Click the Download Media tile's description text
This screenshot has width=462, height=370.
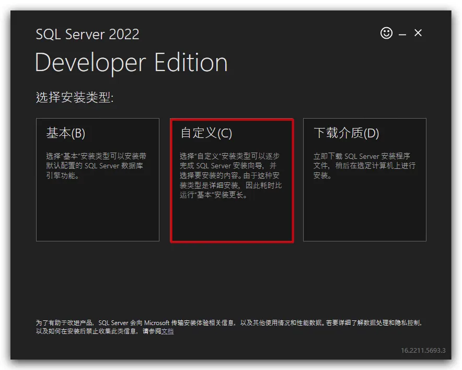(364, 166)
